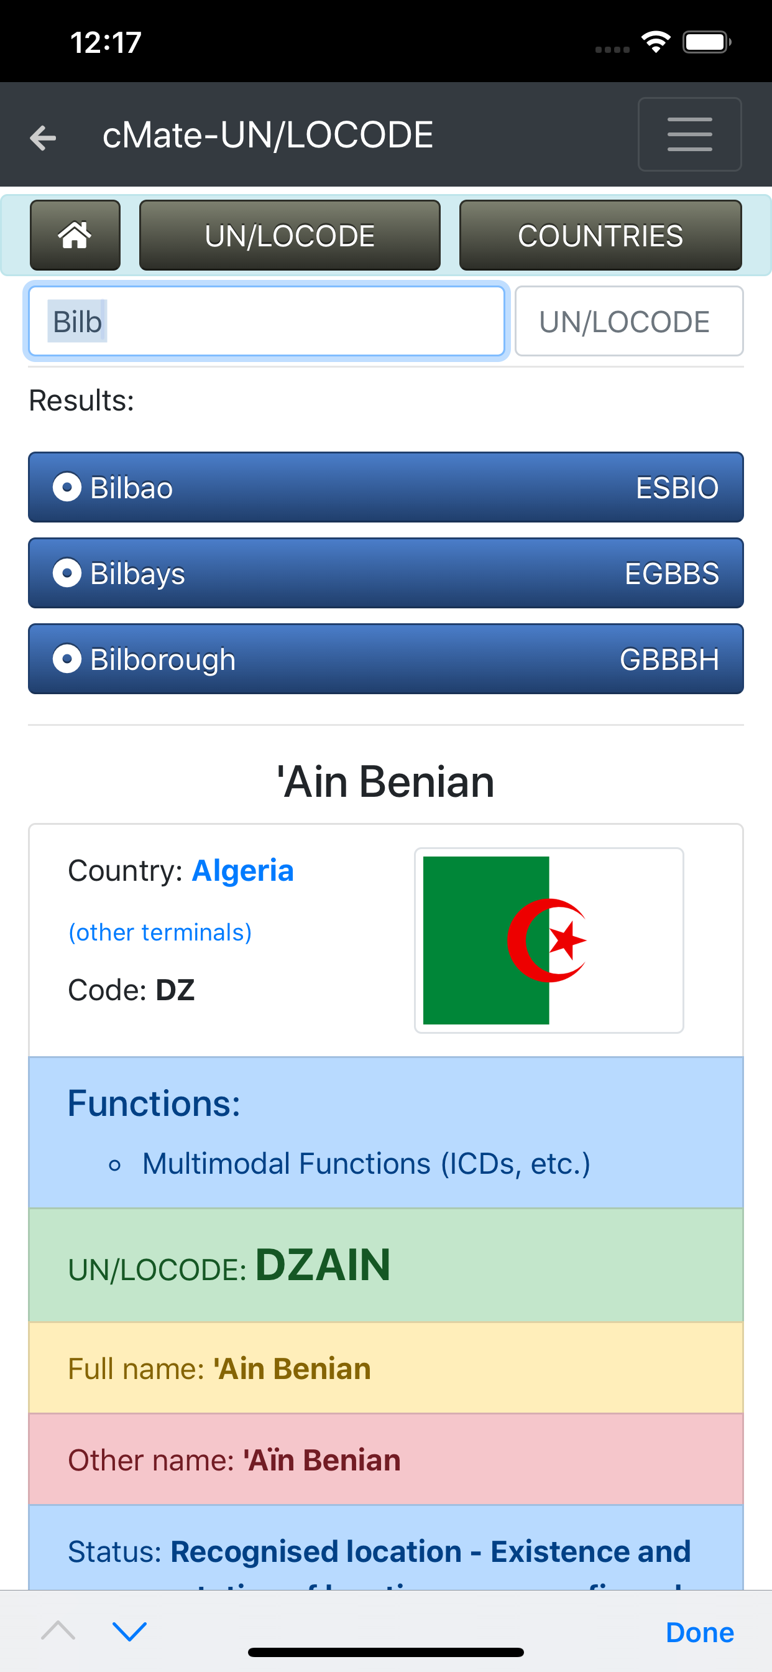Dismiss keyboard toolbar with Done

[699, 1632]
